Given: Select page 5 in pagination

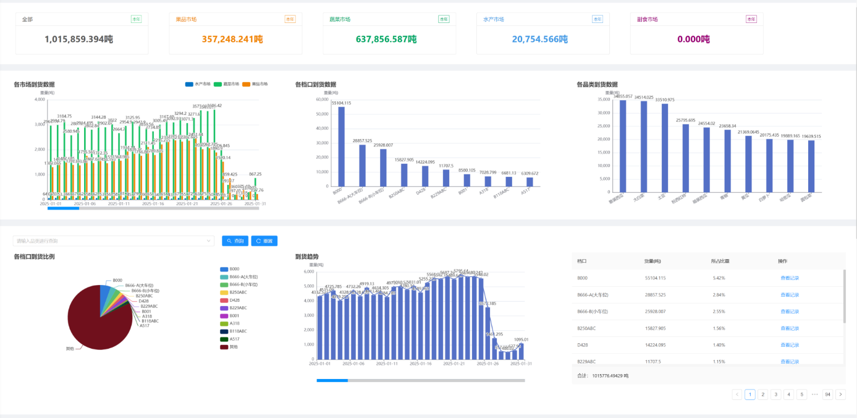Looking at the screenshot, I should click(802, 395).
